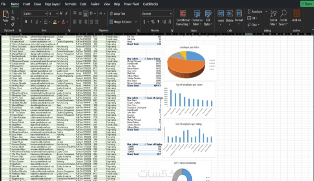Toggle Underline formatting

[37, 22]
